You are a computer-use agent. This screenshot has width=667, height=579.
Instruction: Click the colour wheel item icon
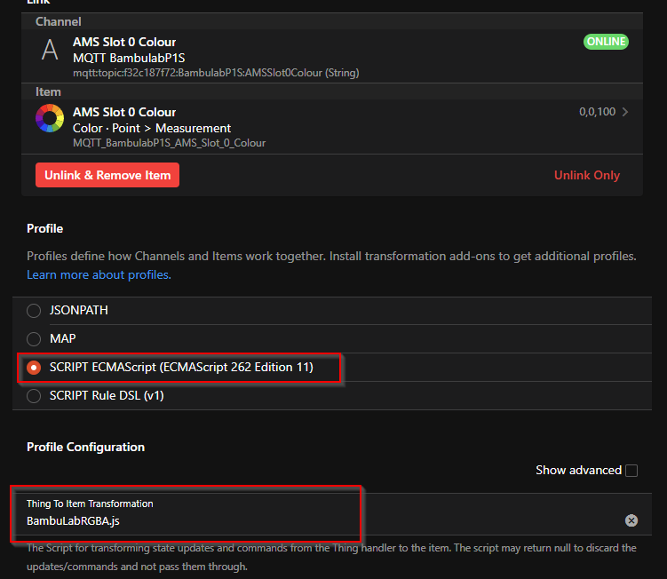(x=50, y=118)
